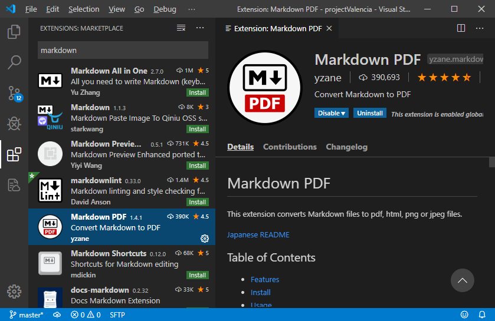Switch to the Contributions tab
The image size is (495, 321).
pyautogui.click(x=290, y=147)
